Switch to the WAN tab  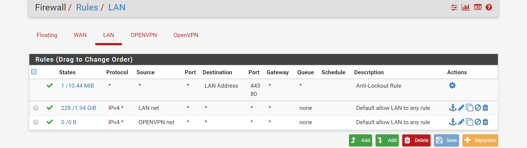[x=80, y=35]
